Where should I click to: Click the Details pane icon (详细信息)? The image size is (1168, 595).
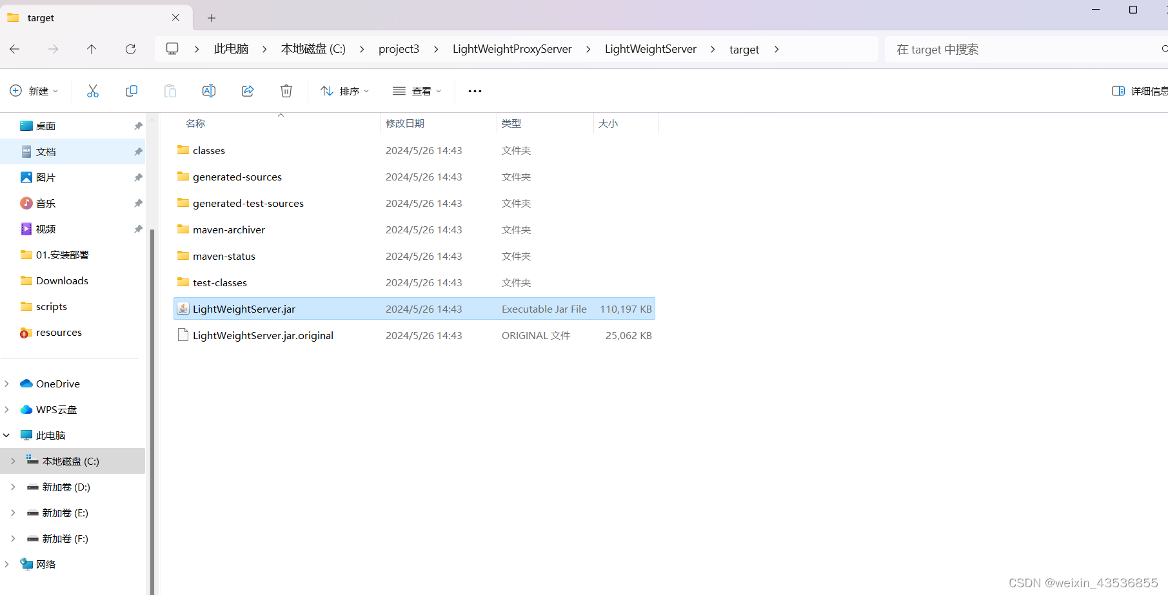[x=1118, y=91]
